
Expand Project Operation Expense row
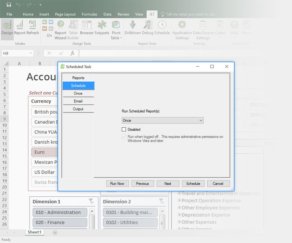tap(179, 200)
